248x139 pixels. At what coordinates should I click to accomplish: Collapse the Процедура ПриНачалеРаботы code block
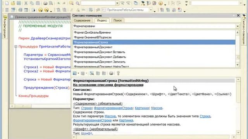tap(16, 46)
